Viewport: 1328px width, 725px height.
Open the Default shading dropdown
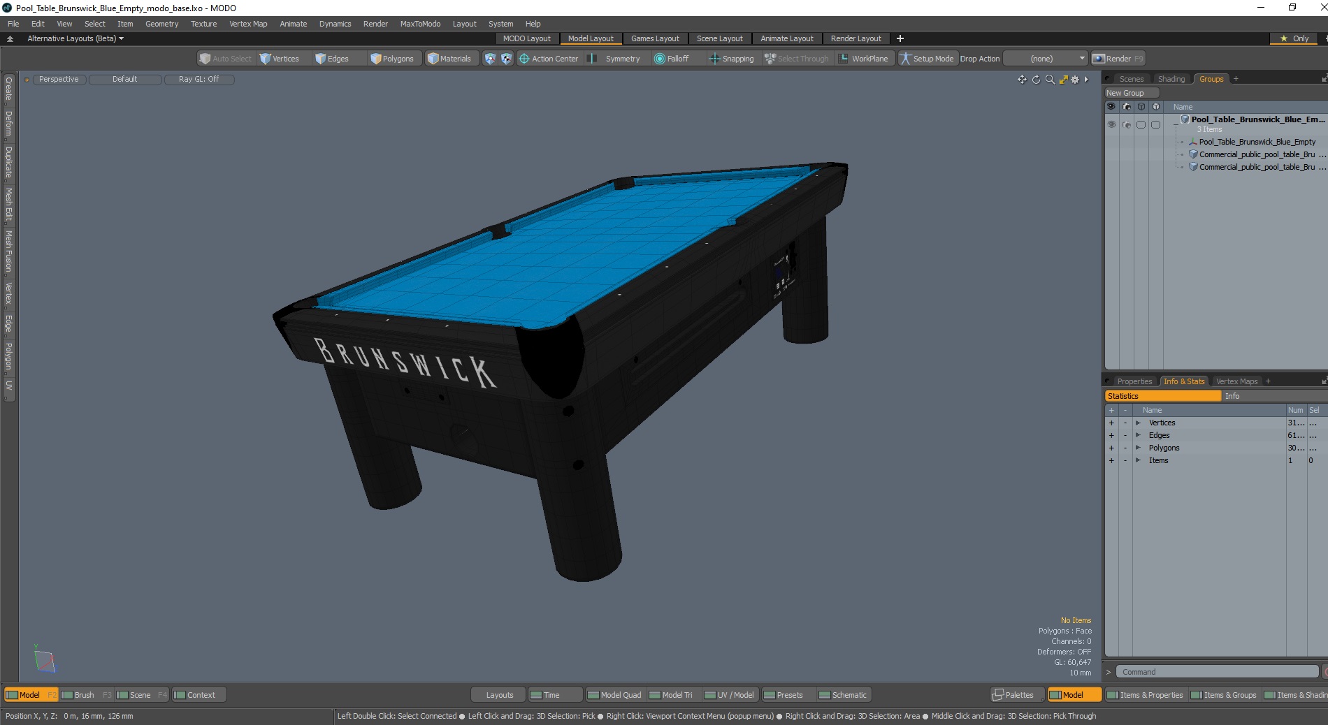point(125,79)
